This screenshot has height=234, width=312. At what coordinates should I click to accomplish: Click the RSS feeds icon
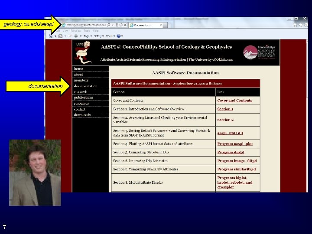[x=61, y=36]
